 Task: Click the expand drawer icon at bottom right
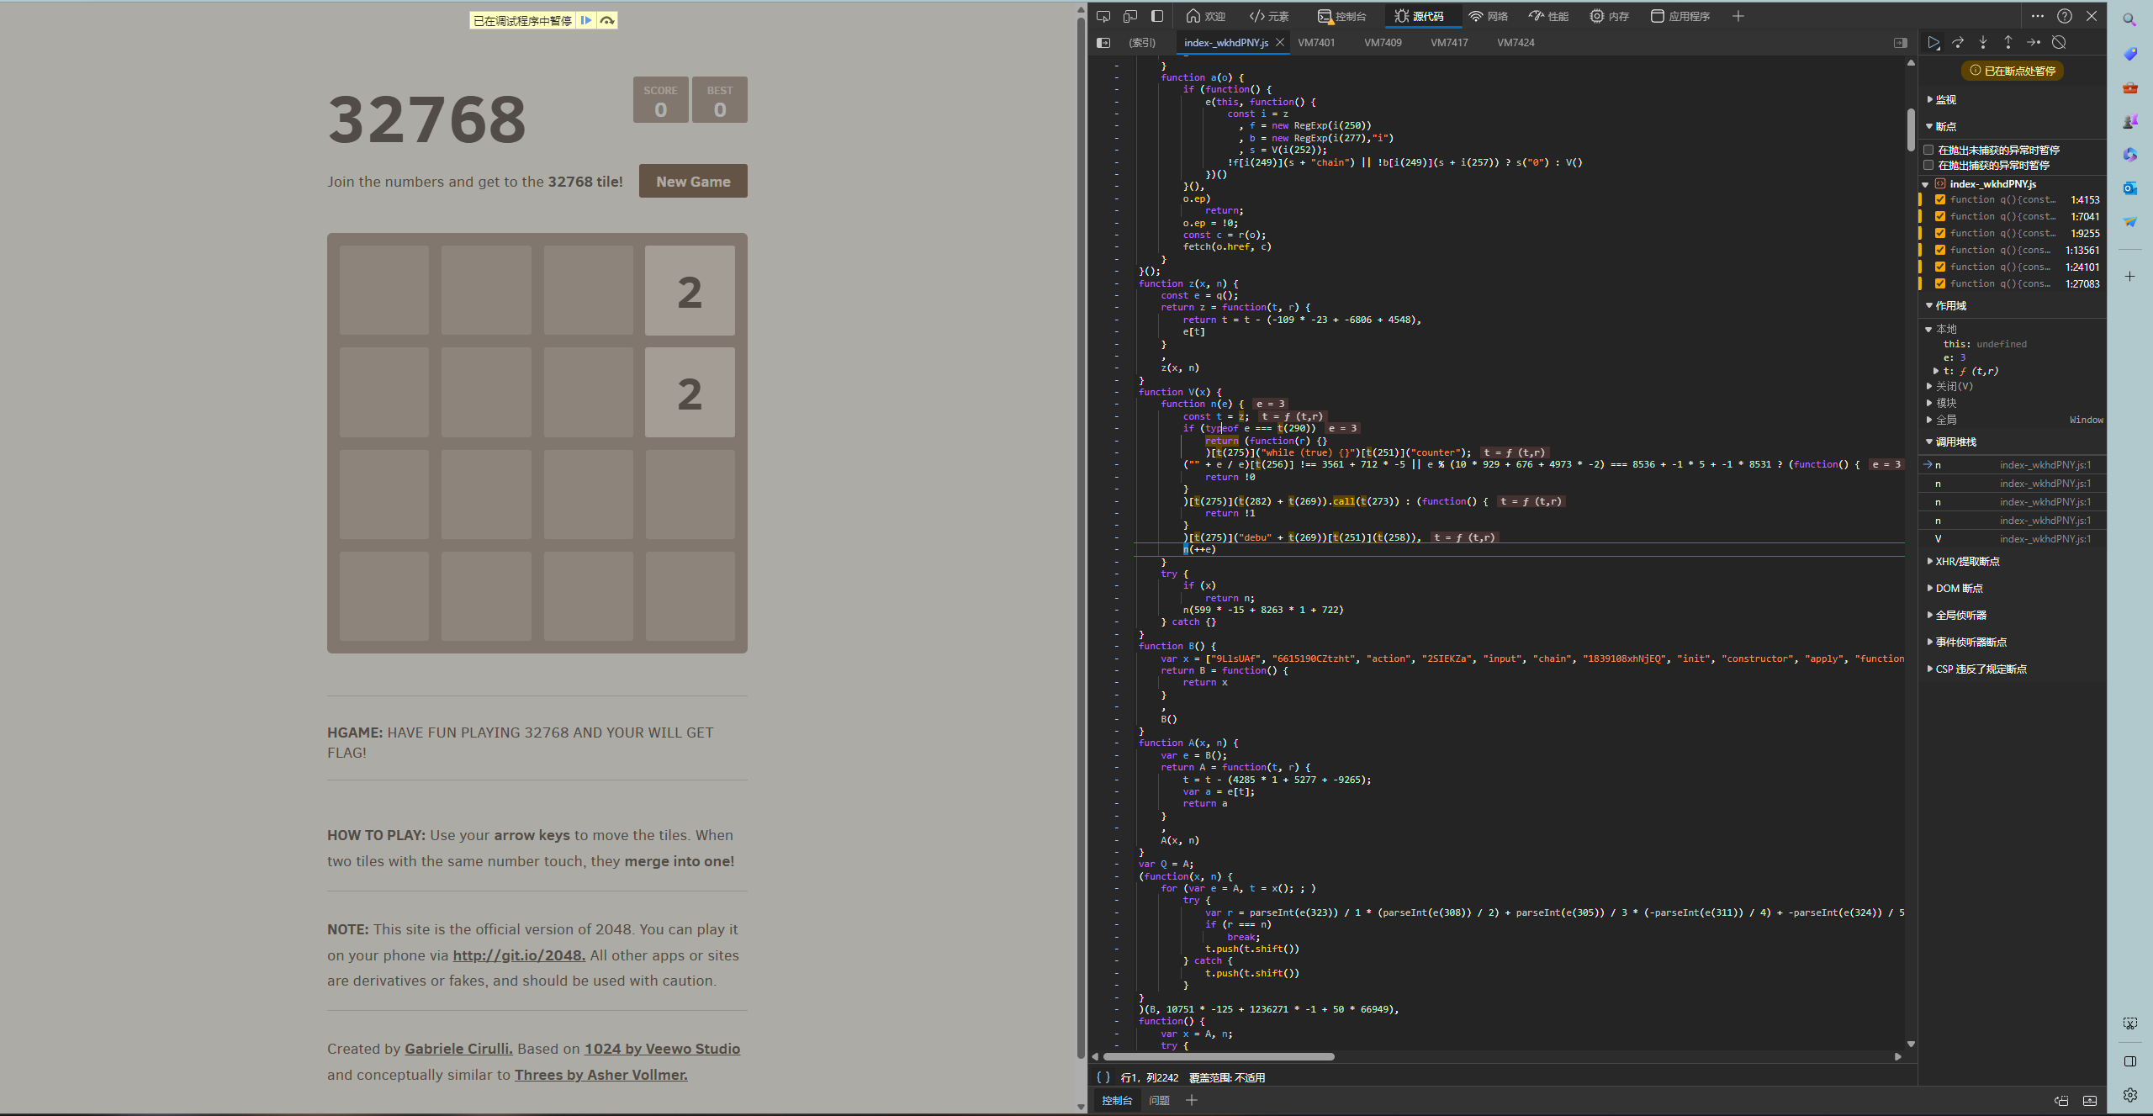[2090, 1100]
